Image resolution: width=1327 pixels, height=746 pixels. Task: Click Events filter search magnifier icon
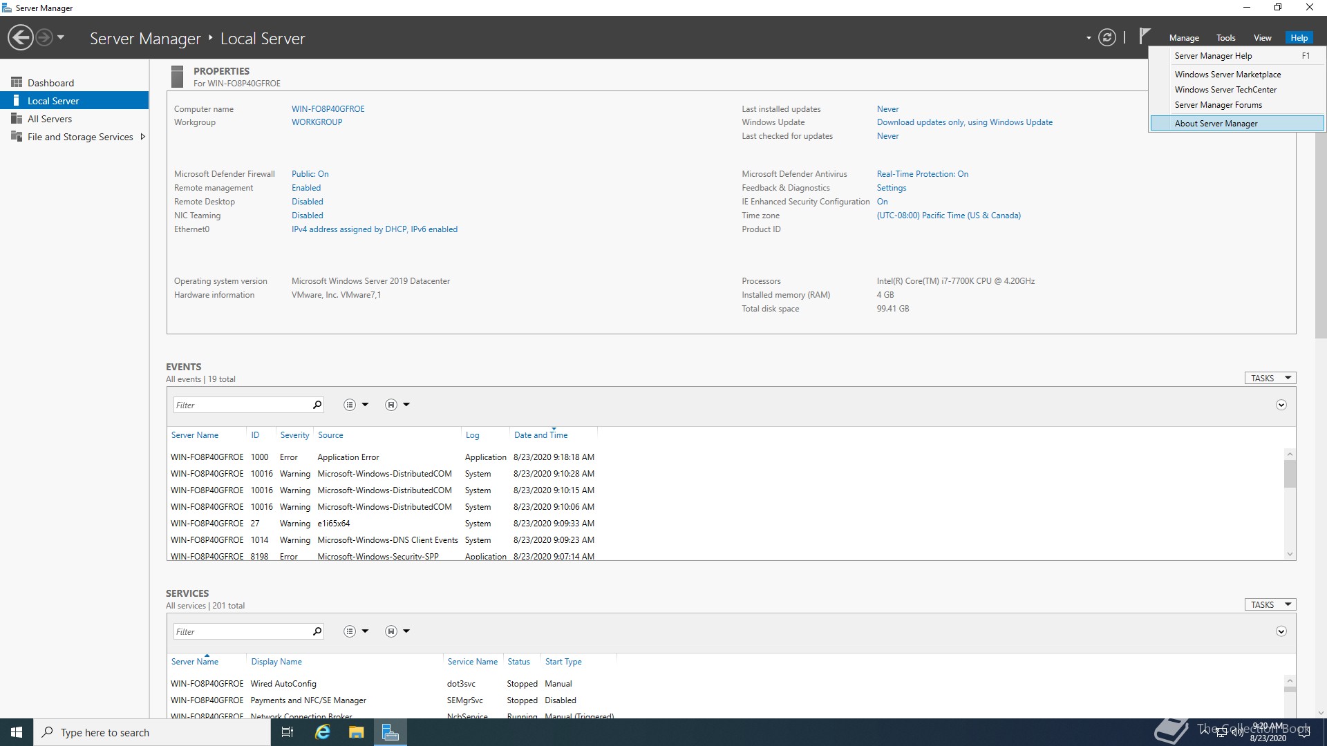click(317, 405)
